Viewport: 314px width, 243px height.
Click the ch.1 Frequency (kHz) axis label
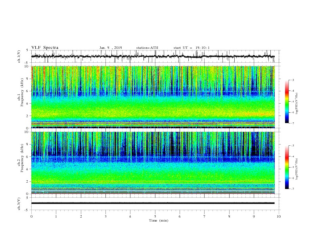click(21, 91)
